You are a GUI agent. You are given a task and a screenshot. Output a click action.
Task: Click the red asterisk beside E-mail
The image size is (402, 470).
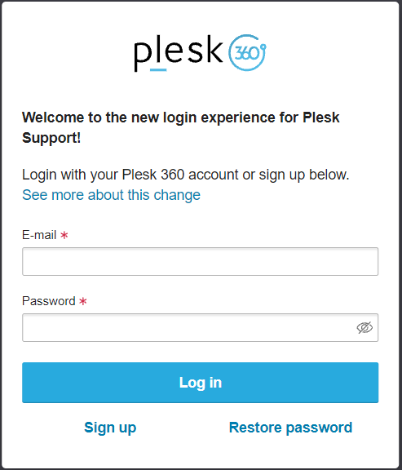pyautogui.click(x=64, y=235)
